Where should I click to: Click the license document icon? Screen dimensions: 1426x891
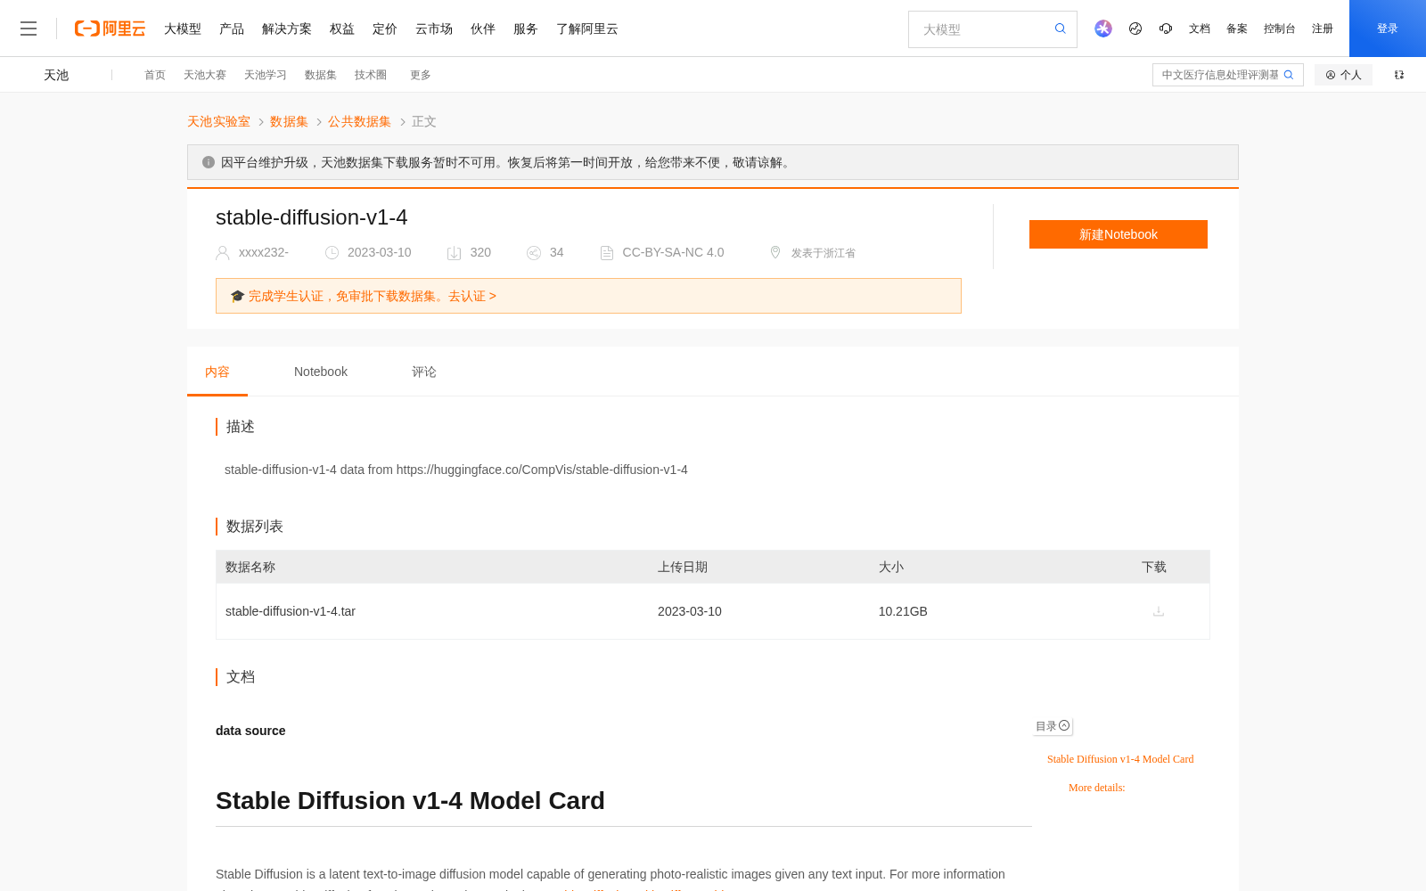point(607,253)
